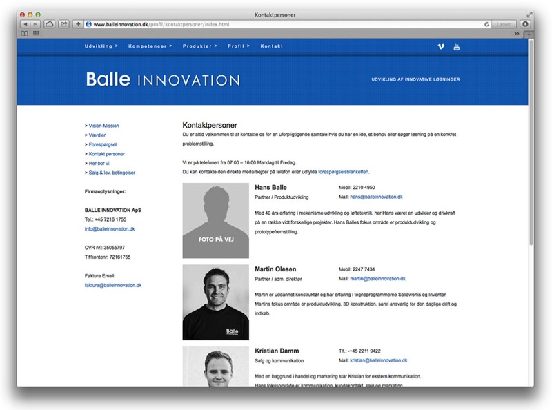Email martin@balleinnovation.dk
Image resolution: width=552 pixels, height=410 pixels.
377,279
